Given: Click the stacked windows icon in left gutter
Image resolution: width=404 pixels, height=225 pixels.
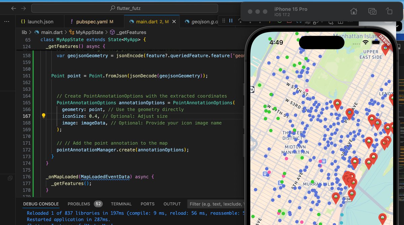Looking at the screenshot, I should [x=10, y=178].
